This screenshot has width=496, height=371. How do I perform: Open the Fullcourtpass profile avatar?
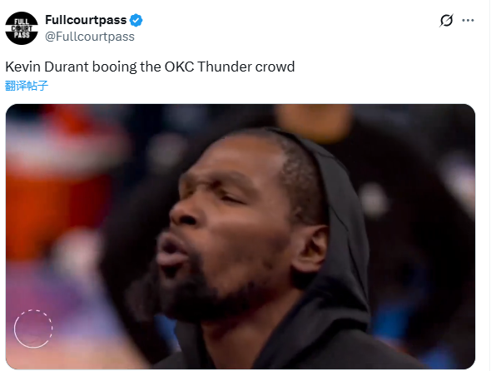click(22, 28)
